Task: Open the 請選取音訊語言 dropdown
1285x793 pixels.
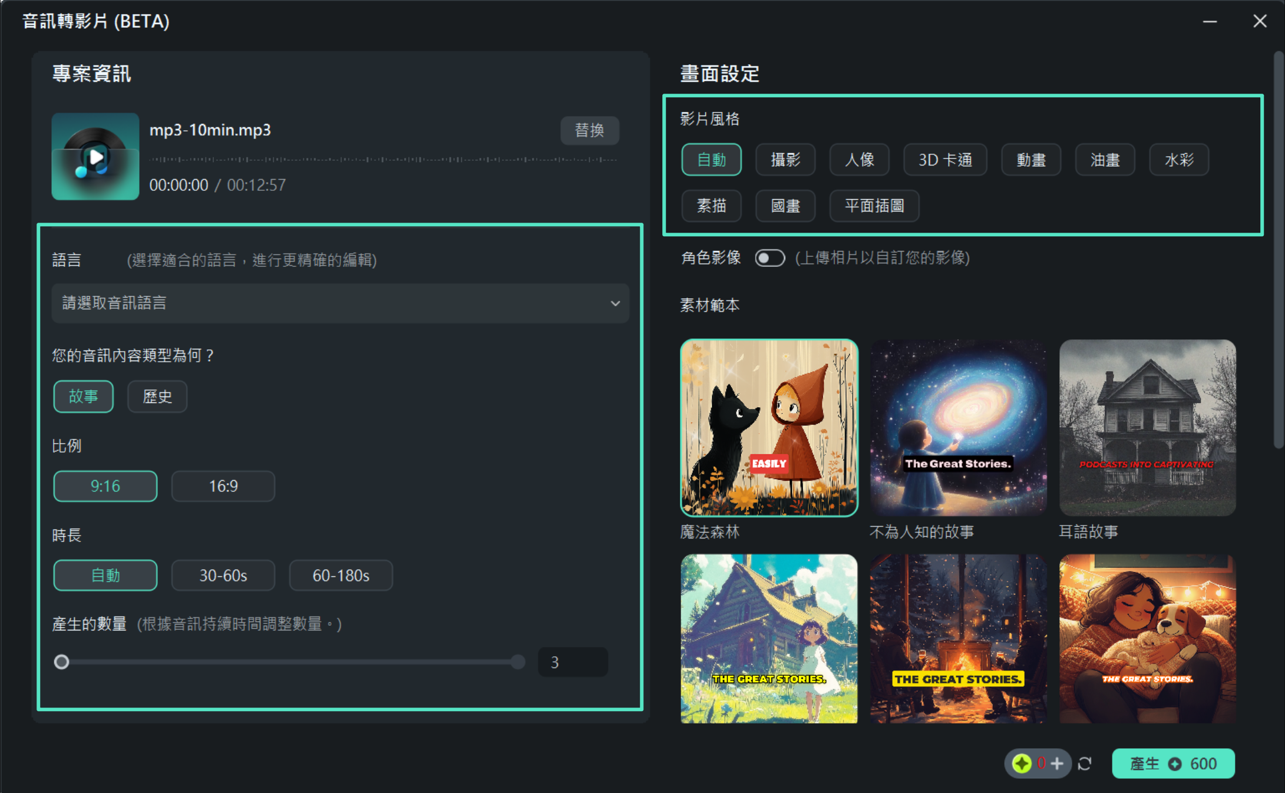Action: pyautogui.click(x=339, y=303)
